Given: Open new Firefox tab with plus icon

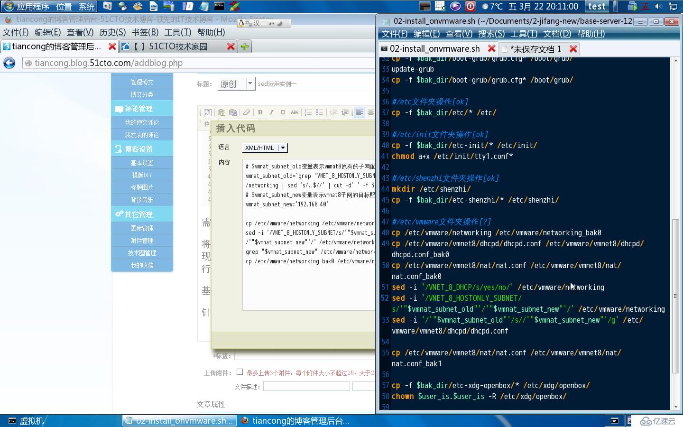Looking at the screenshot, I should coord(245,46).
